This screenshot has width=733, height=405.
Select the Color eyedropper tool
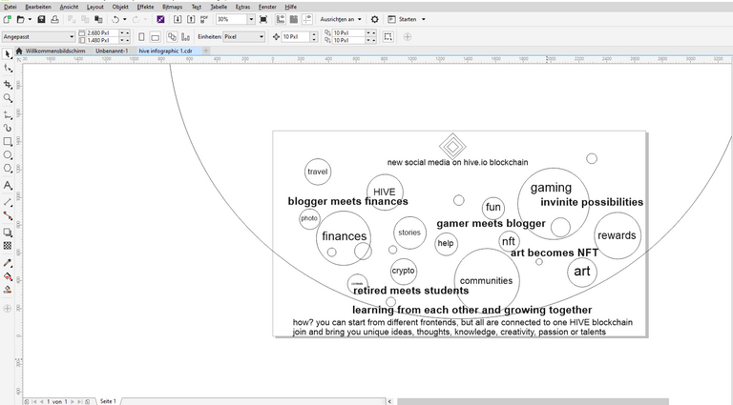pos(8,263)
